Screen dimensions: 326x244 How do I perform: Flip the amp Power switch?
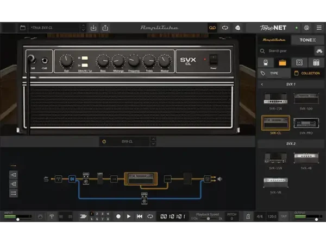[214, 60]
